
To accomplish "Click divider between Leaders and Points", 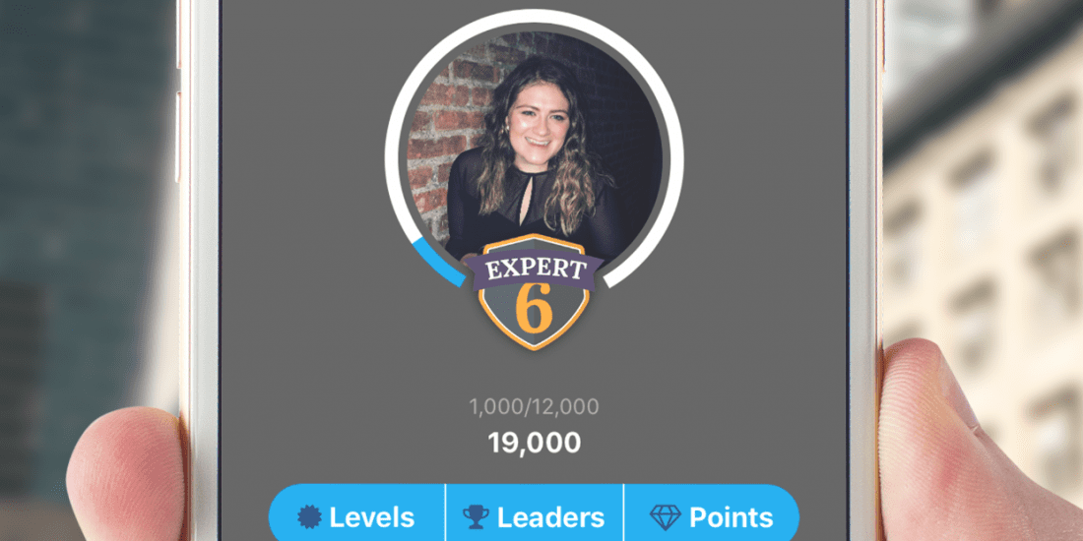I will tap(623, 512).
